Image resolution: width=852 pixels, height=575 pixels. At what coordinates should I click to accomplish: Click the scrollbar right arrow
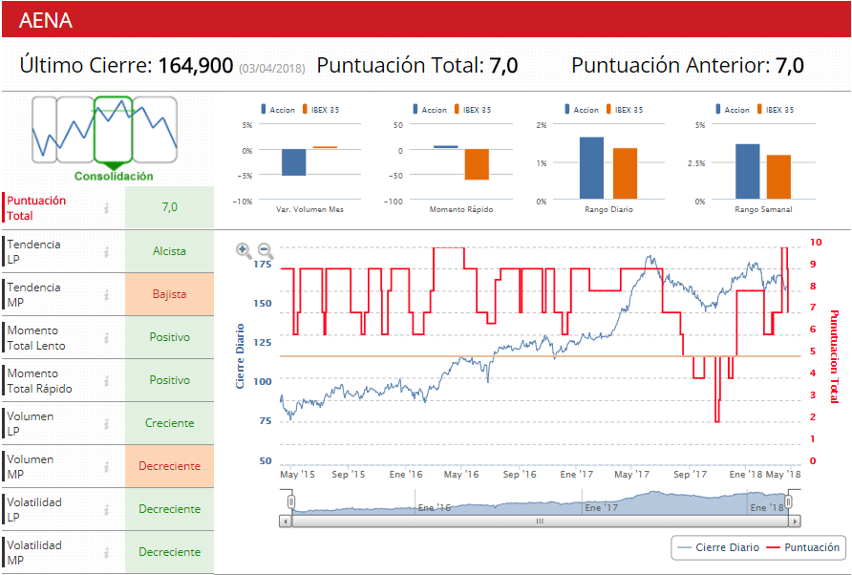(795, 522)
